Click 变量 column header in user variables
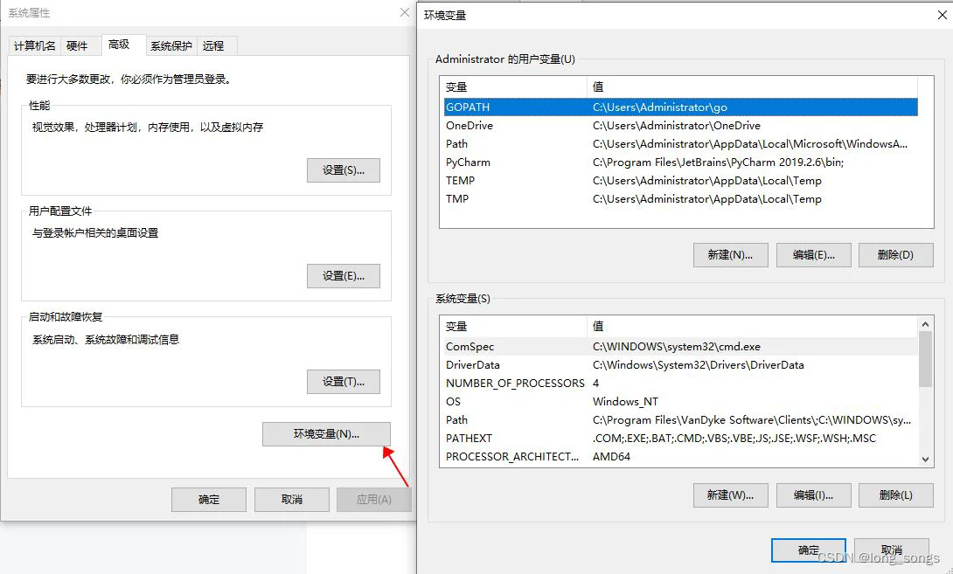 (513, 86)
